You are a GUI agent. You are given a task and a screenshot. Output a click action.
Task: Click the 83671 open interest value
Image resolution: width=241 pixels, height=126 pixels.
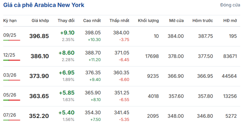tap(230, 56)
